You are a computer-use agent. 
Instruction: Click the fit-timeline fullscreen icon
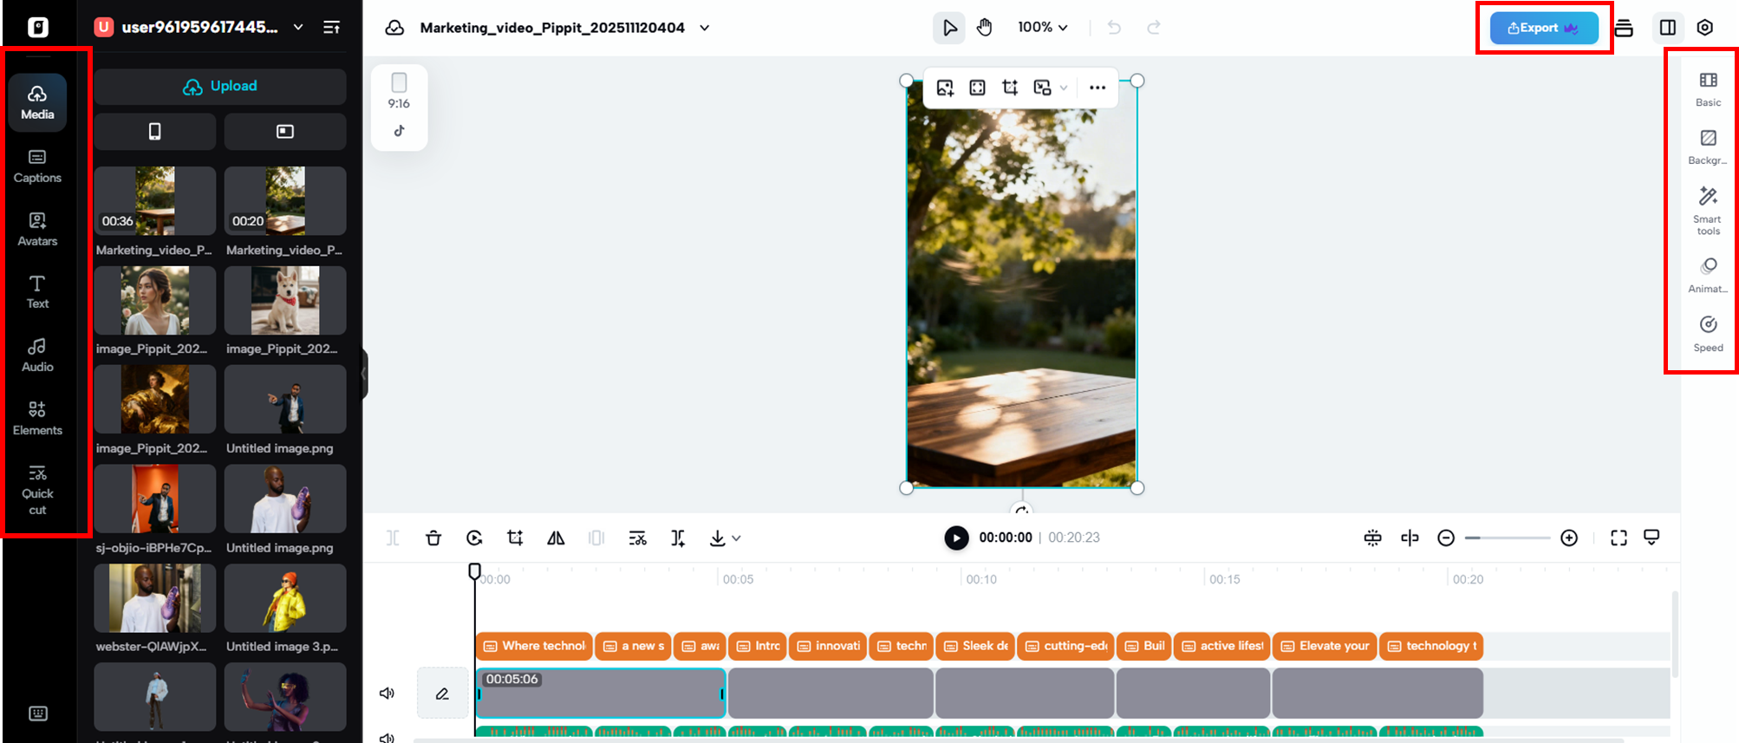pyautogui.click(x=1619, y=538)
